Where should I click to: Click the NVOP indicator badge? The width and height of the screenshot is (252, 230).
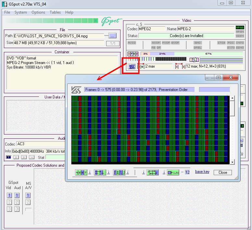point(156,43)
